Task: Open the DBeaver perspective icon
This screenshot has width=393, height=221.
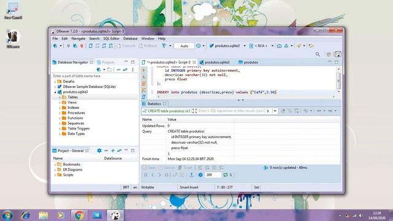Action: 338,54
